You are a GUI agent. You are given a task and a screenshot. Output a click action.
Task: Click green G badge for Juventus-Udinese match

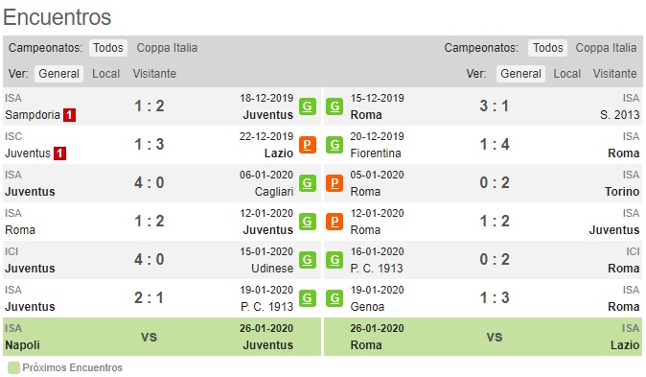pos(308,260)
